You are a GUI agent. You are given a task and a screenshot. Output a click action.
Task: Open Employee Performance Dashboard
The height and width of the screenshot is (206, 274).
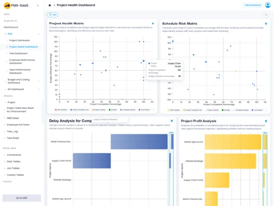(x=22, y=62)
